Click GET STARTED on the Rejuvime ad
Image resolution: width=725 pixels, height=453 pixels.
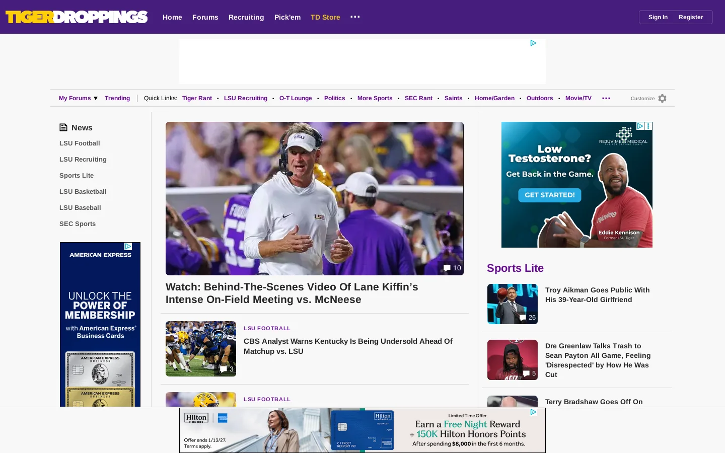pyautogui.click(x=550, y=195)
